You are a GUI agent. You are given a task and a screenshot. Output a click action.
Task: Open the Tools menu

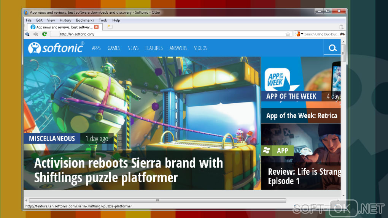103,20
